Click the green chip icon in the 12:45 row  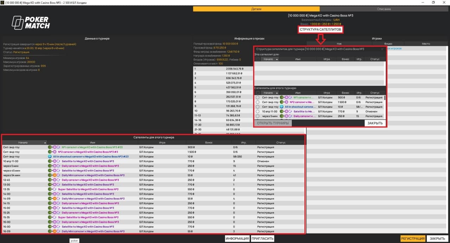point(50,180)
